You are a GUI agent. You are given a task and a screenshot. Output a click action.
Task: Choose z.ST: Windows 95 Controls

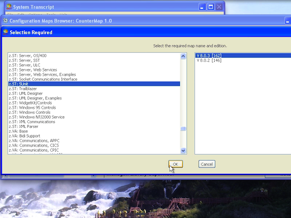94,108
